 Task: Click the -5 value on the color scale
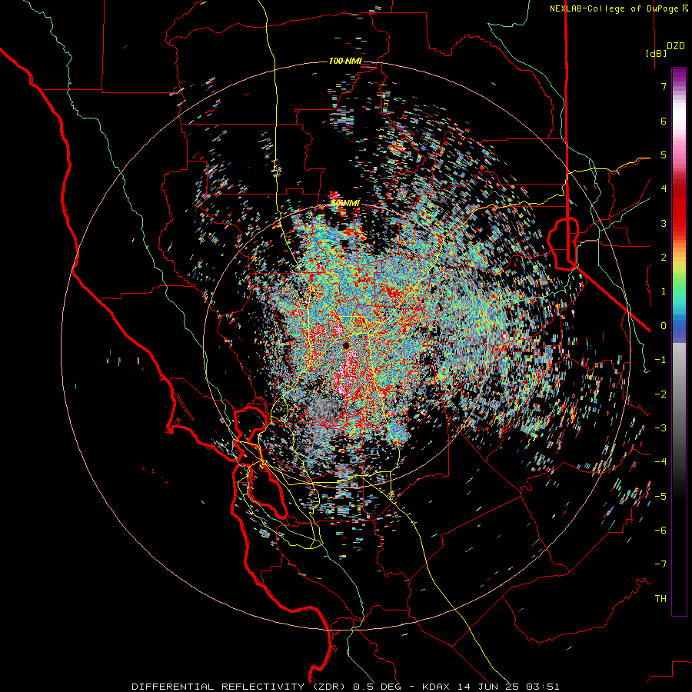coord(660,497)
